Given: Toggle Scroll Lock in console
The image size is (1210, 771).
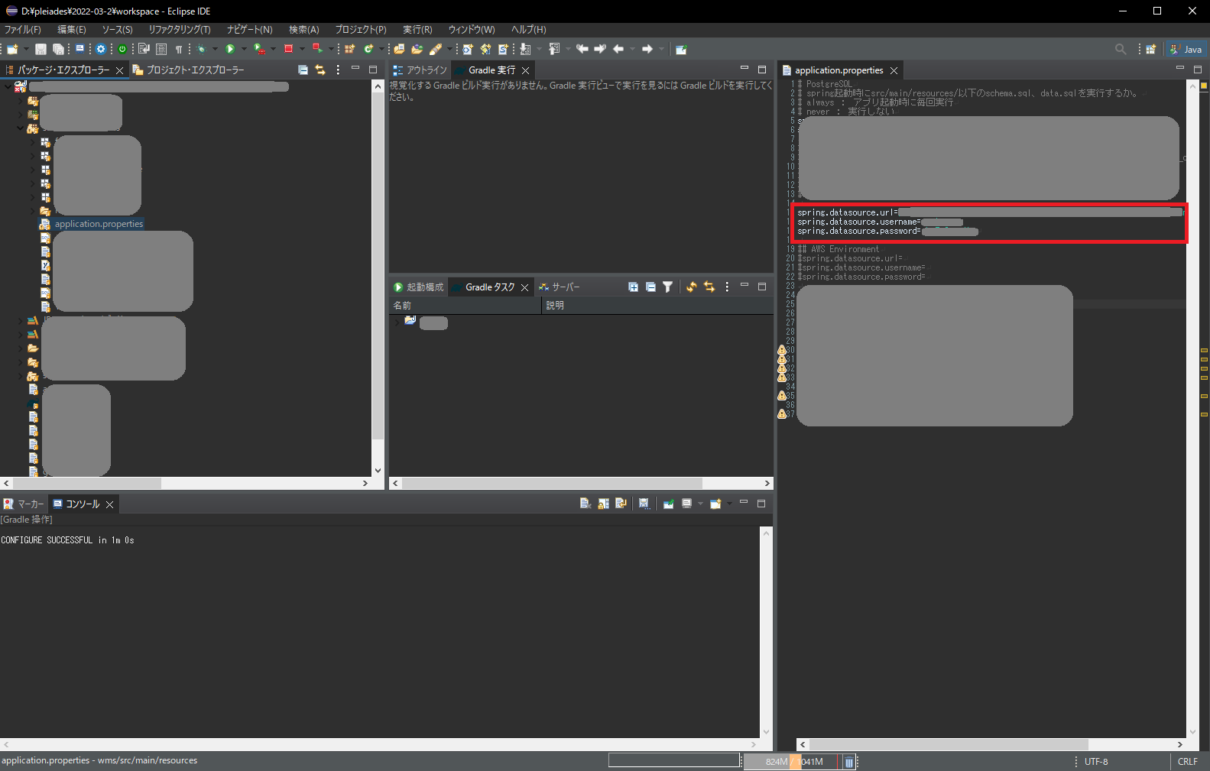Looking at the screenshot, I should pyautogui.click(x=603, y=503).
